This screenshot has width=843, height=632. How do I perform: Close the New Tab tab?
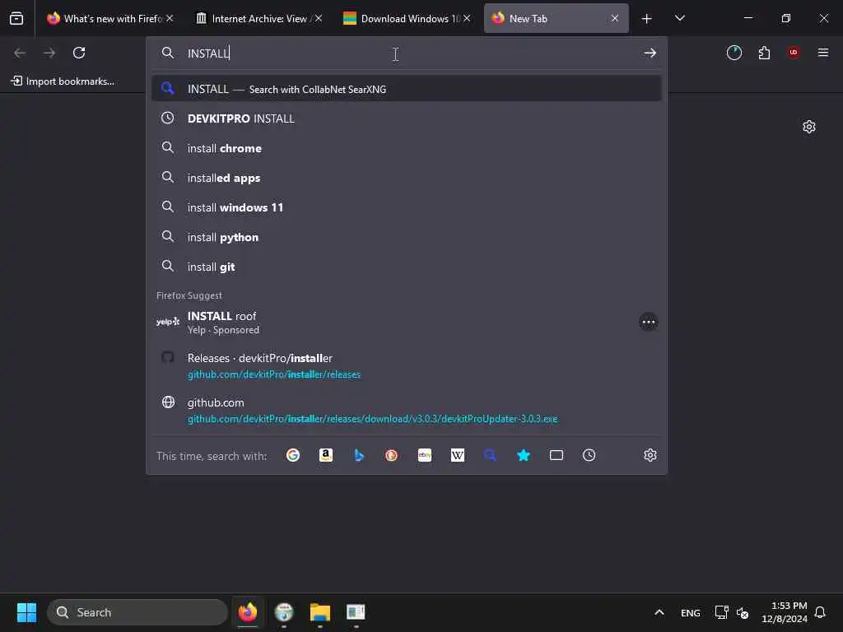(x=615, y=18)
